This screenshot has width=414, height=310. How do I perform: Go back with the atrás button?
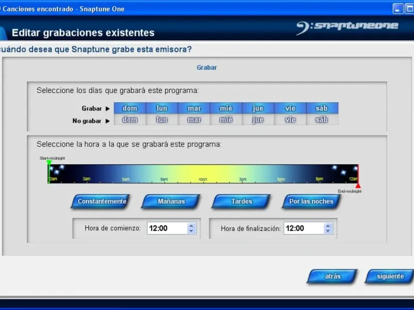tap(332, 276)
